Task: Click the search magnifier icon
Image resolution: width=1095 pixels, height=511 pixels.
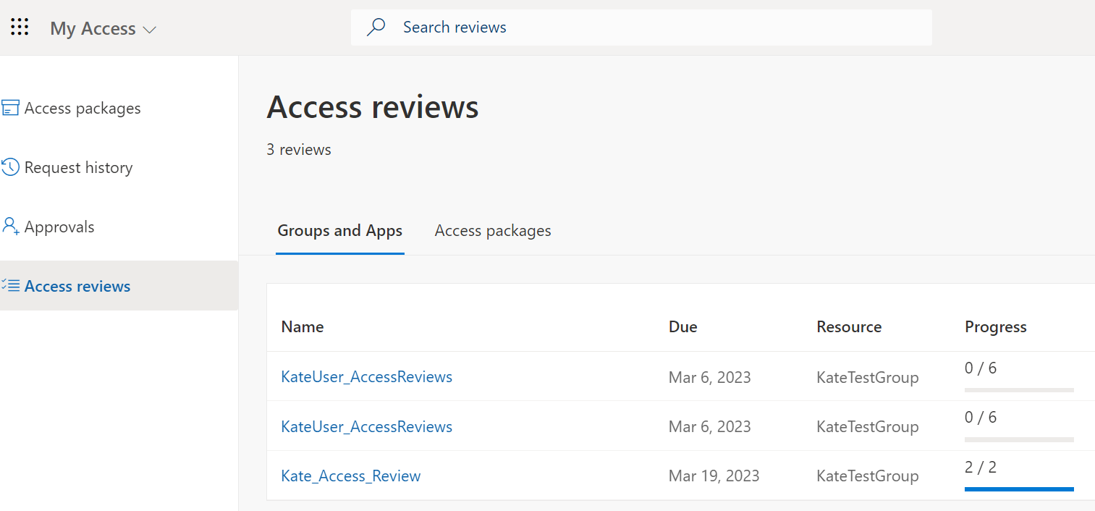Action: pos(376,27)
